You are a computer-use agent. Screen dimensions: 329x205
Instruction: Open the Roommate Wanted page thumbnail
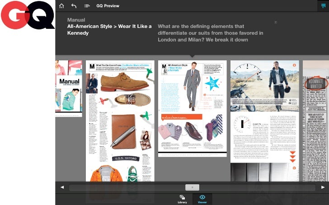click(316, 121)
